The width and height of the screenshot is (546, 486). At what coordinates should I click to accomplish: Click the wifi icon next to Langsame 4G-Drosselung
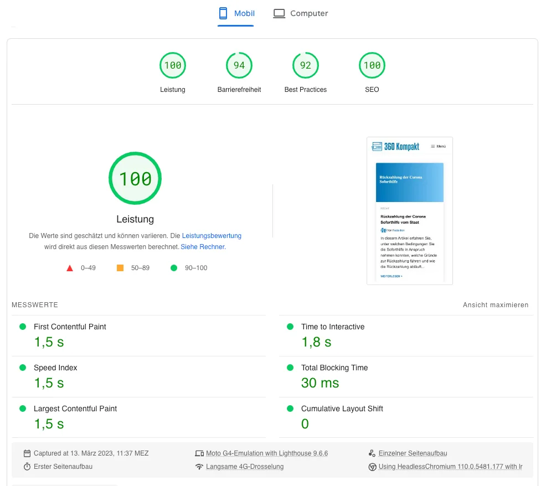(x=199, y=467)
